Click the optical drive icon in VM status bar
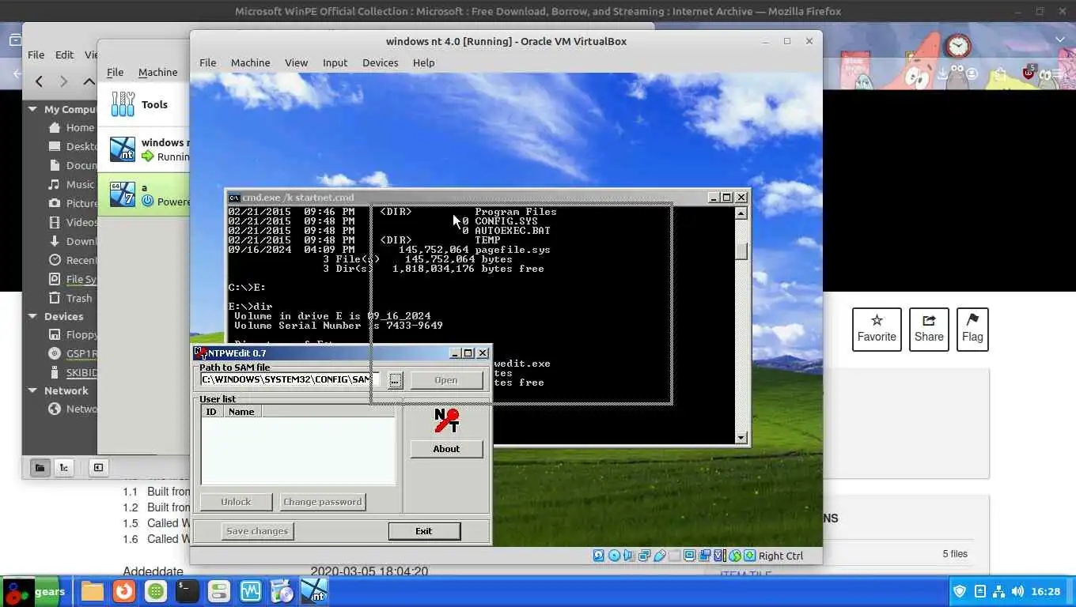 (x=614, y=556)
